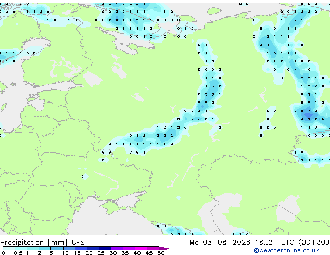Select the 10 to 15 mm blue swatch

[69, 248]
